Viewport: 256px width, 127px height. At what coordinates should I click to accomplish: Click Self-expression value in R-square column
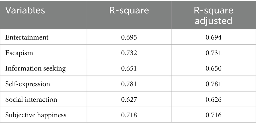pyautogui.click(x=129, y=84)
